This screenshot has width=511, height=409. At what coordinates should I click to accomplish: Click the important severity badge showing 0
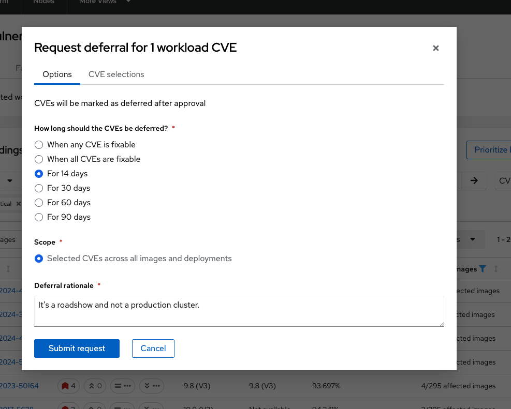point(95,386)
